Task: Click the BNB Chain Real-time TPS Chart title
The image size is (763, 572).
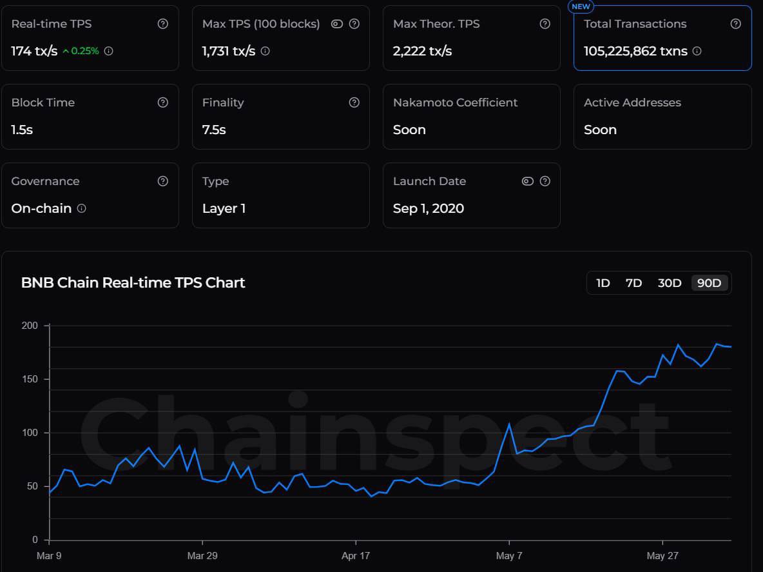Action: pos(133,283)
